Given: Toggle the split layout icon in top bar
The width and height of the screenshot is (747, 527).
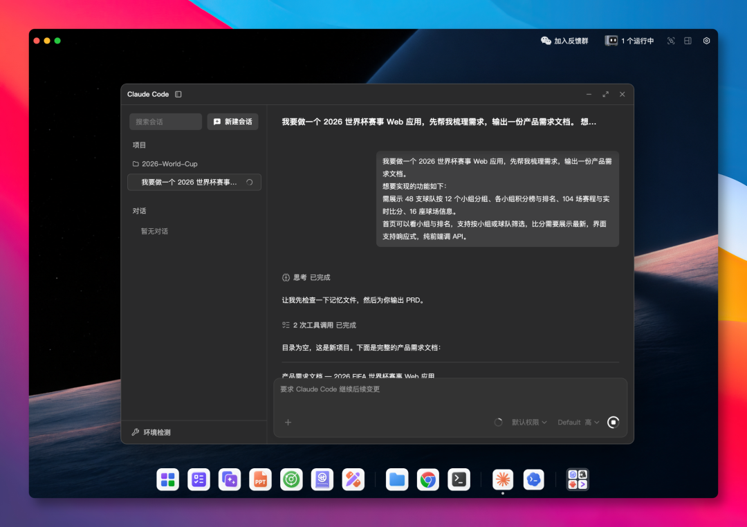Looking at the screenshot, I should [x=688, y=41].
